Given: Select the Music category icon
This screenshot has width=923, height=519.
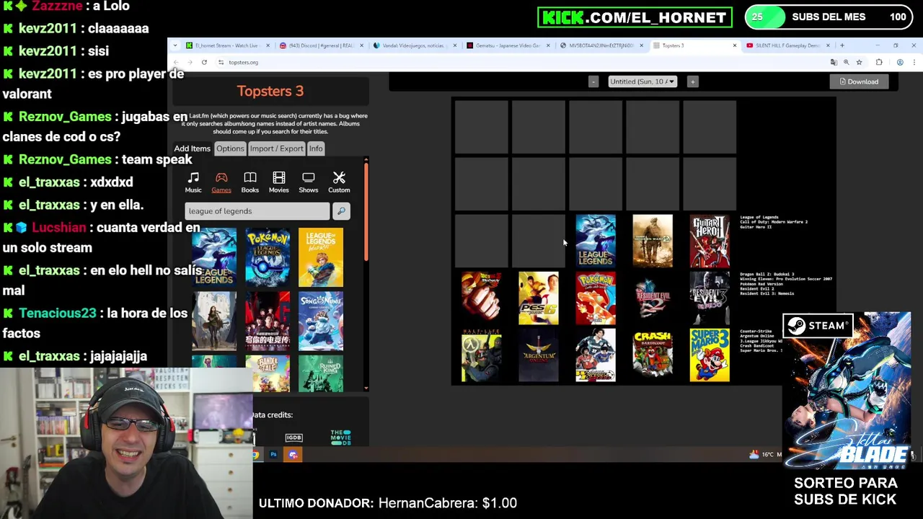Looking at the screenshot, I should [193, 182].
